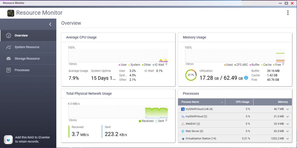Open the Process Name column dropdown arrow
Viewport: 297px width, 148px height.
(222, 102)
